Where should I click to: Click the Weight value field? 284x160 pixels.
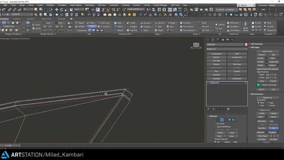pos(270,75)
